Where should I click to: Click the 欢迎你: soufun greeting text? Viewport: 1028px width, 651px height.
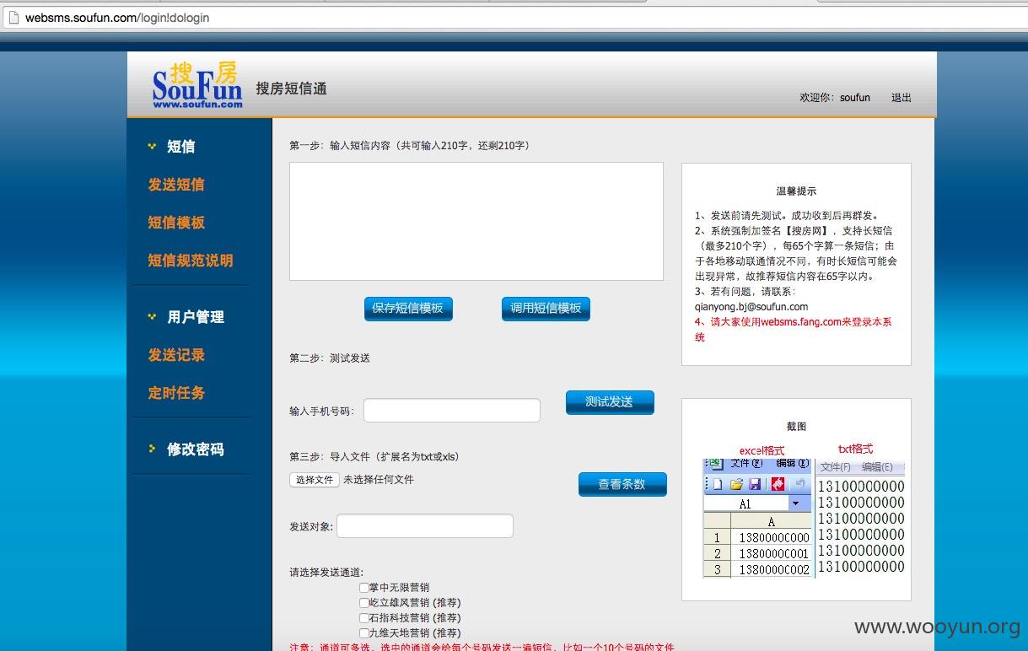click(835, 98)
